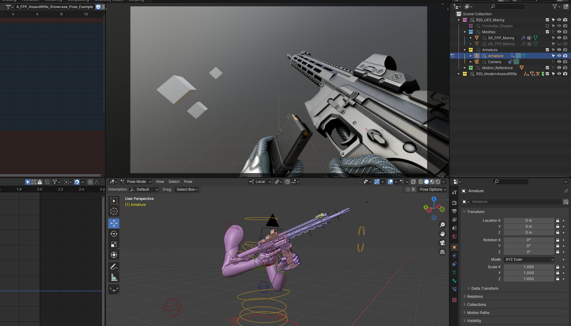Click the Pose Options button
571x326 pixels.
(433, 189)
